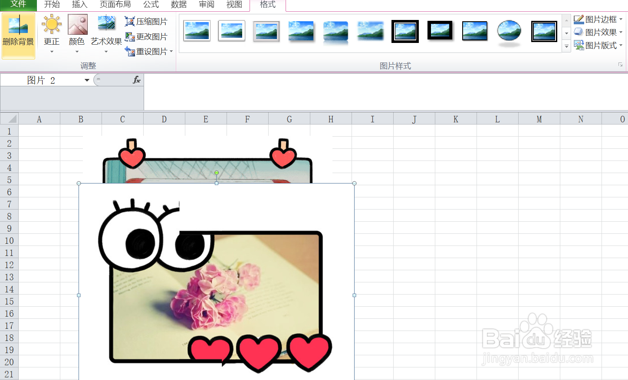628x380 pixels.
Task: Click the Select All corner button
Action: pyautogui.click(x=9, y=119)
